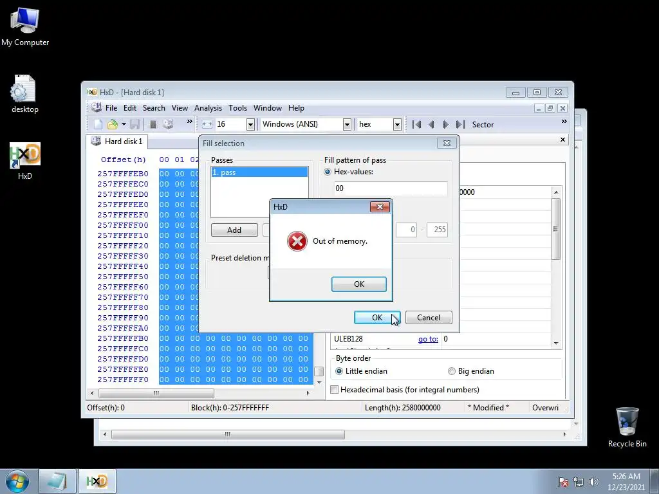Click the Add pass button

point(234,230)
